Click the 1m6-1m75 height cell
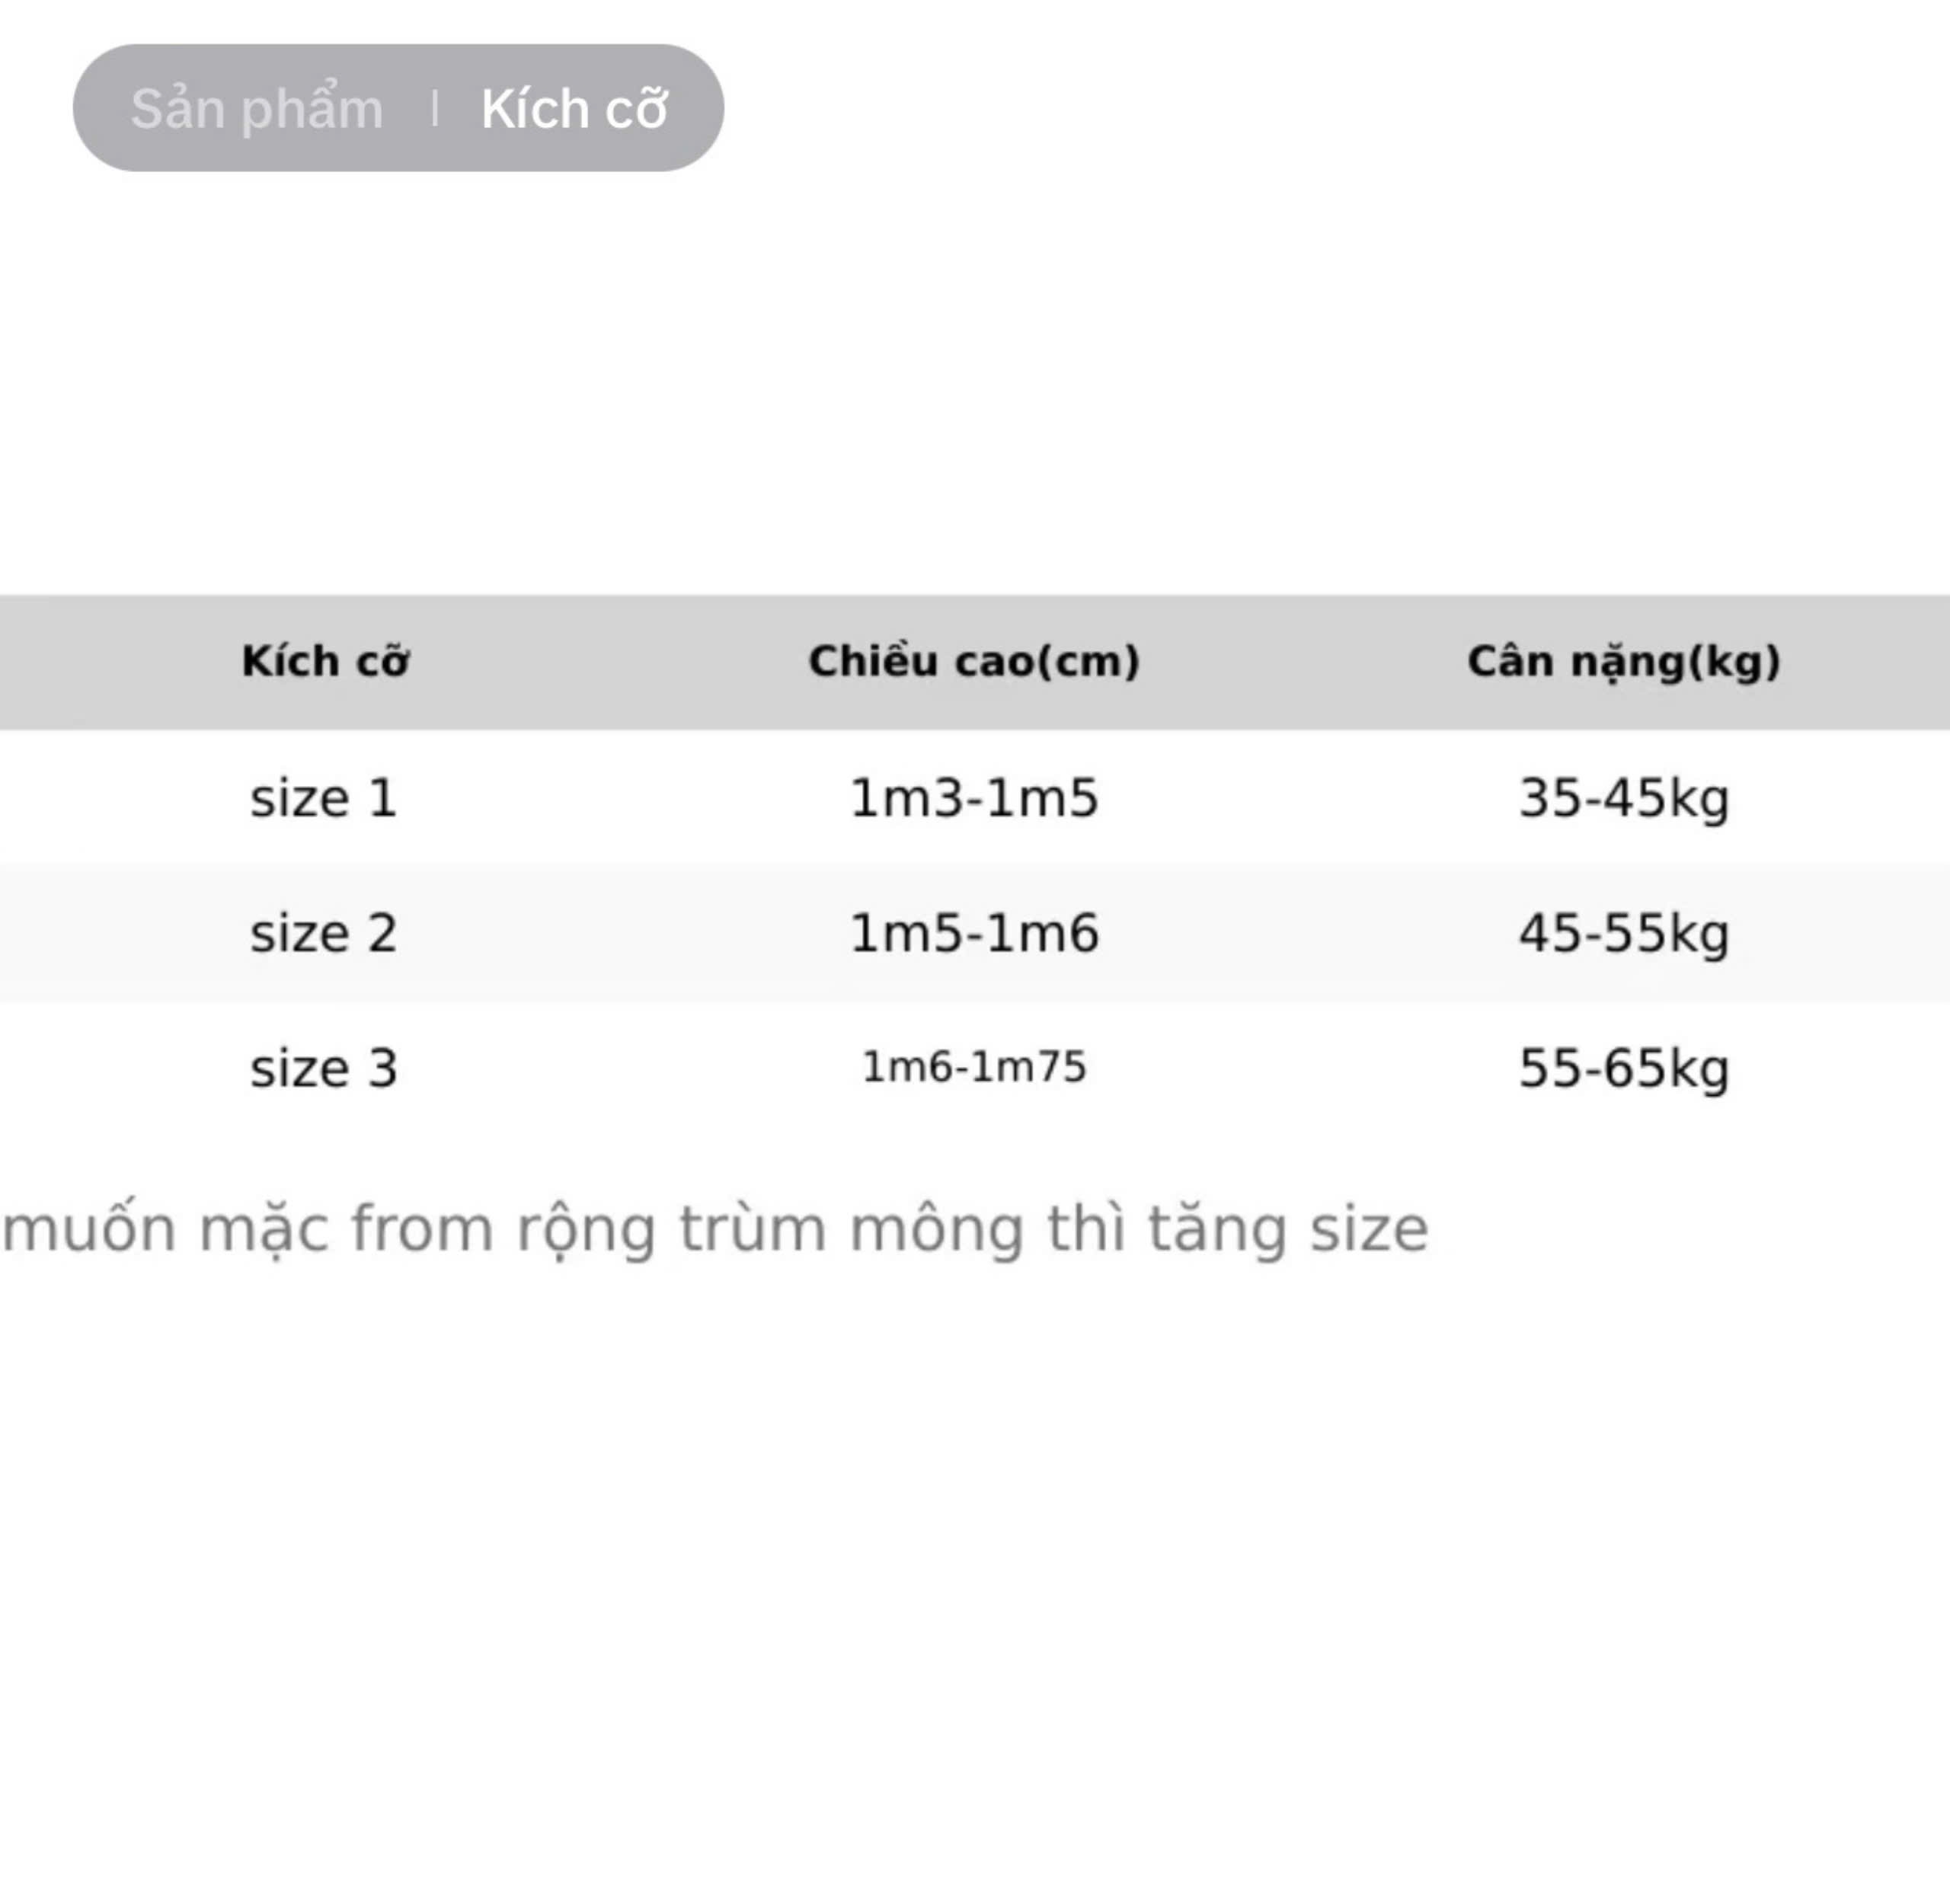1950x1904 pixels. point(974,1067)
